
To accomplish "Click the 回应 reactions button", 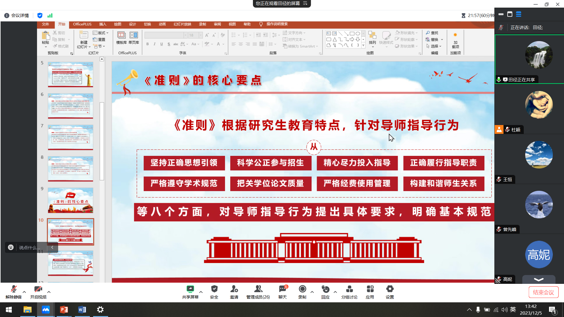I will pyautogui.click(x=325, y=289).
